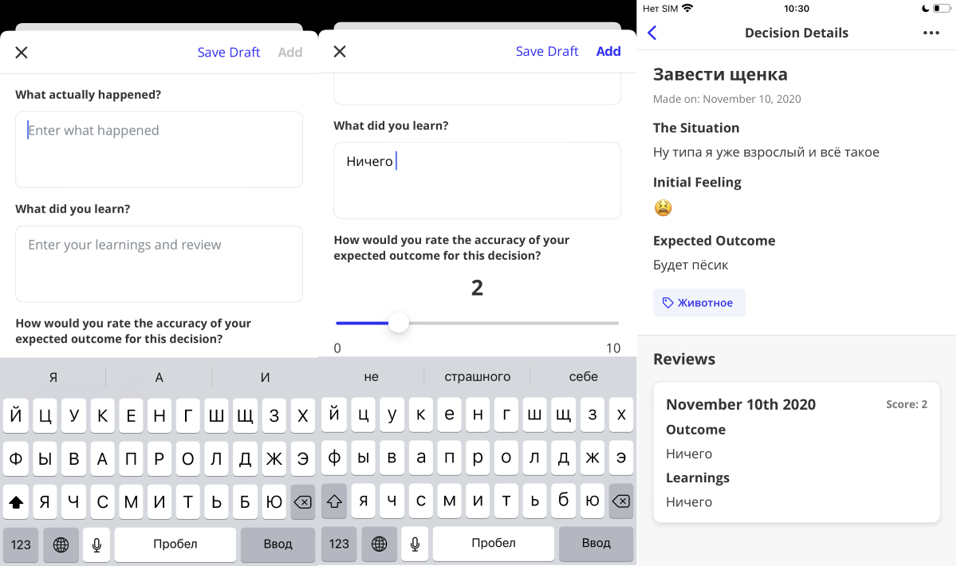
Task: Choose the 'себе' keyboard suggestion
Action: click(x=584, y=376)
